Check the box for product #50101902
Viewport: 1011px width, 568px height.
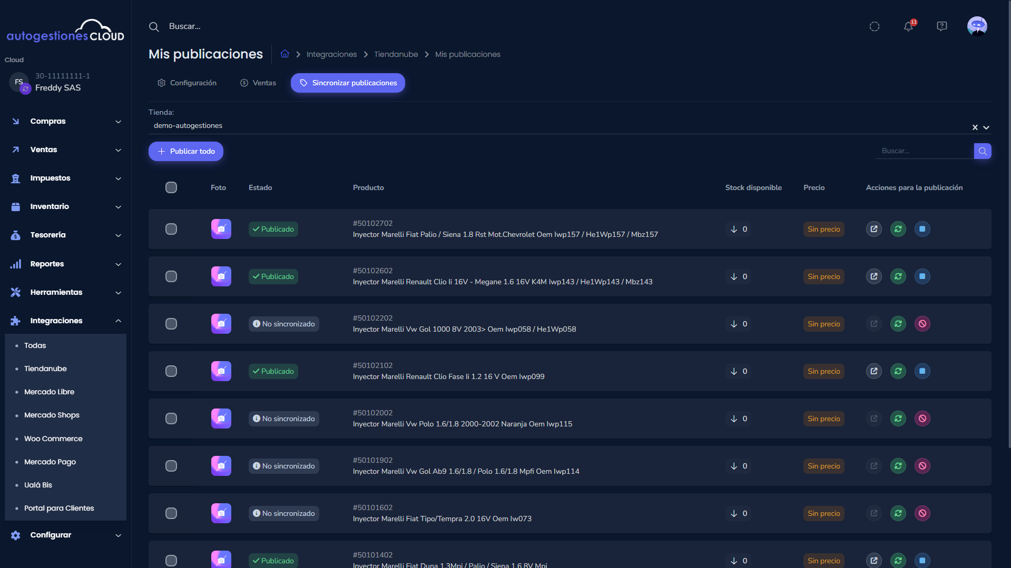[x=171, y=466]
